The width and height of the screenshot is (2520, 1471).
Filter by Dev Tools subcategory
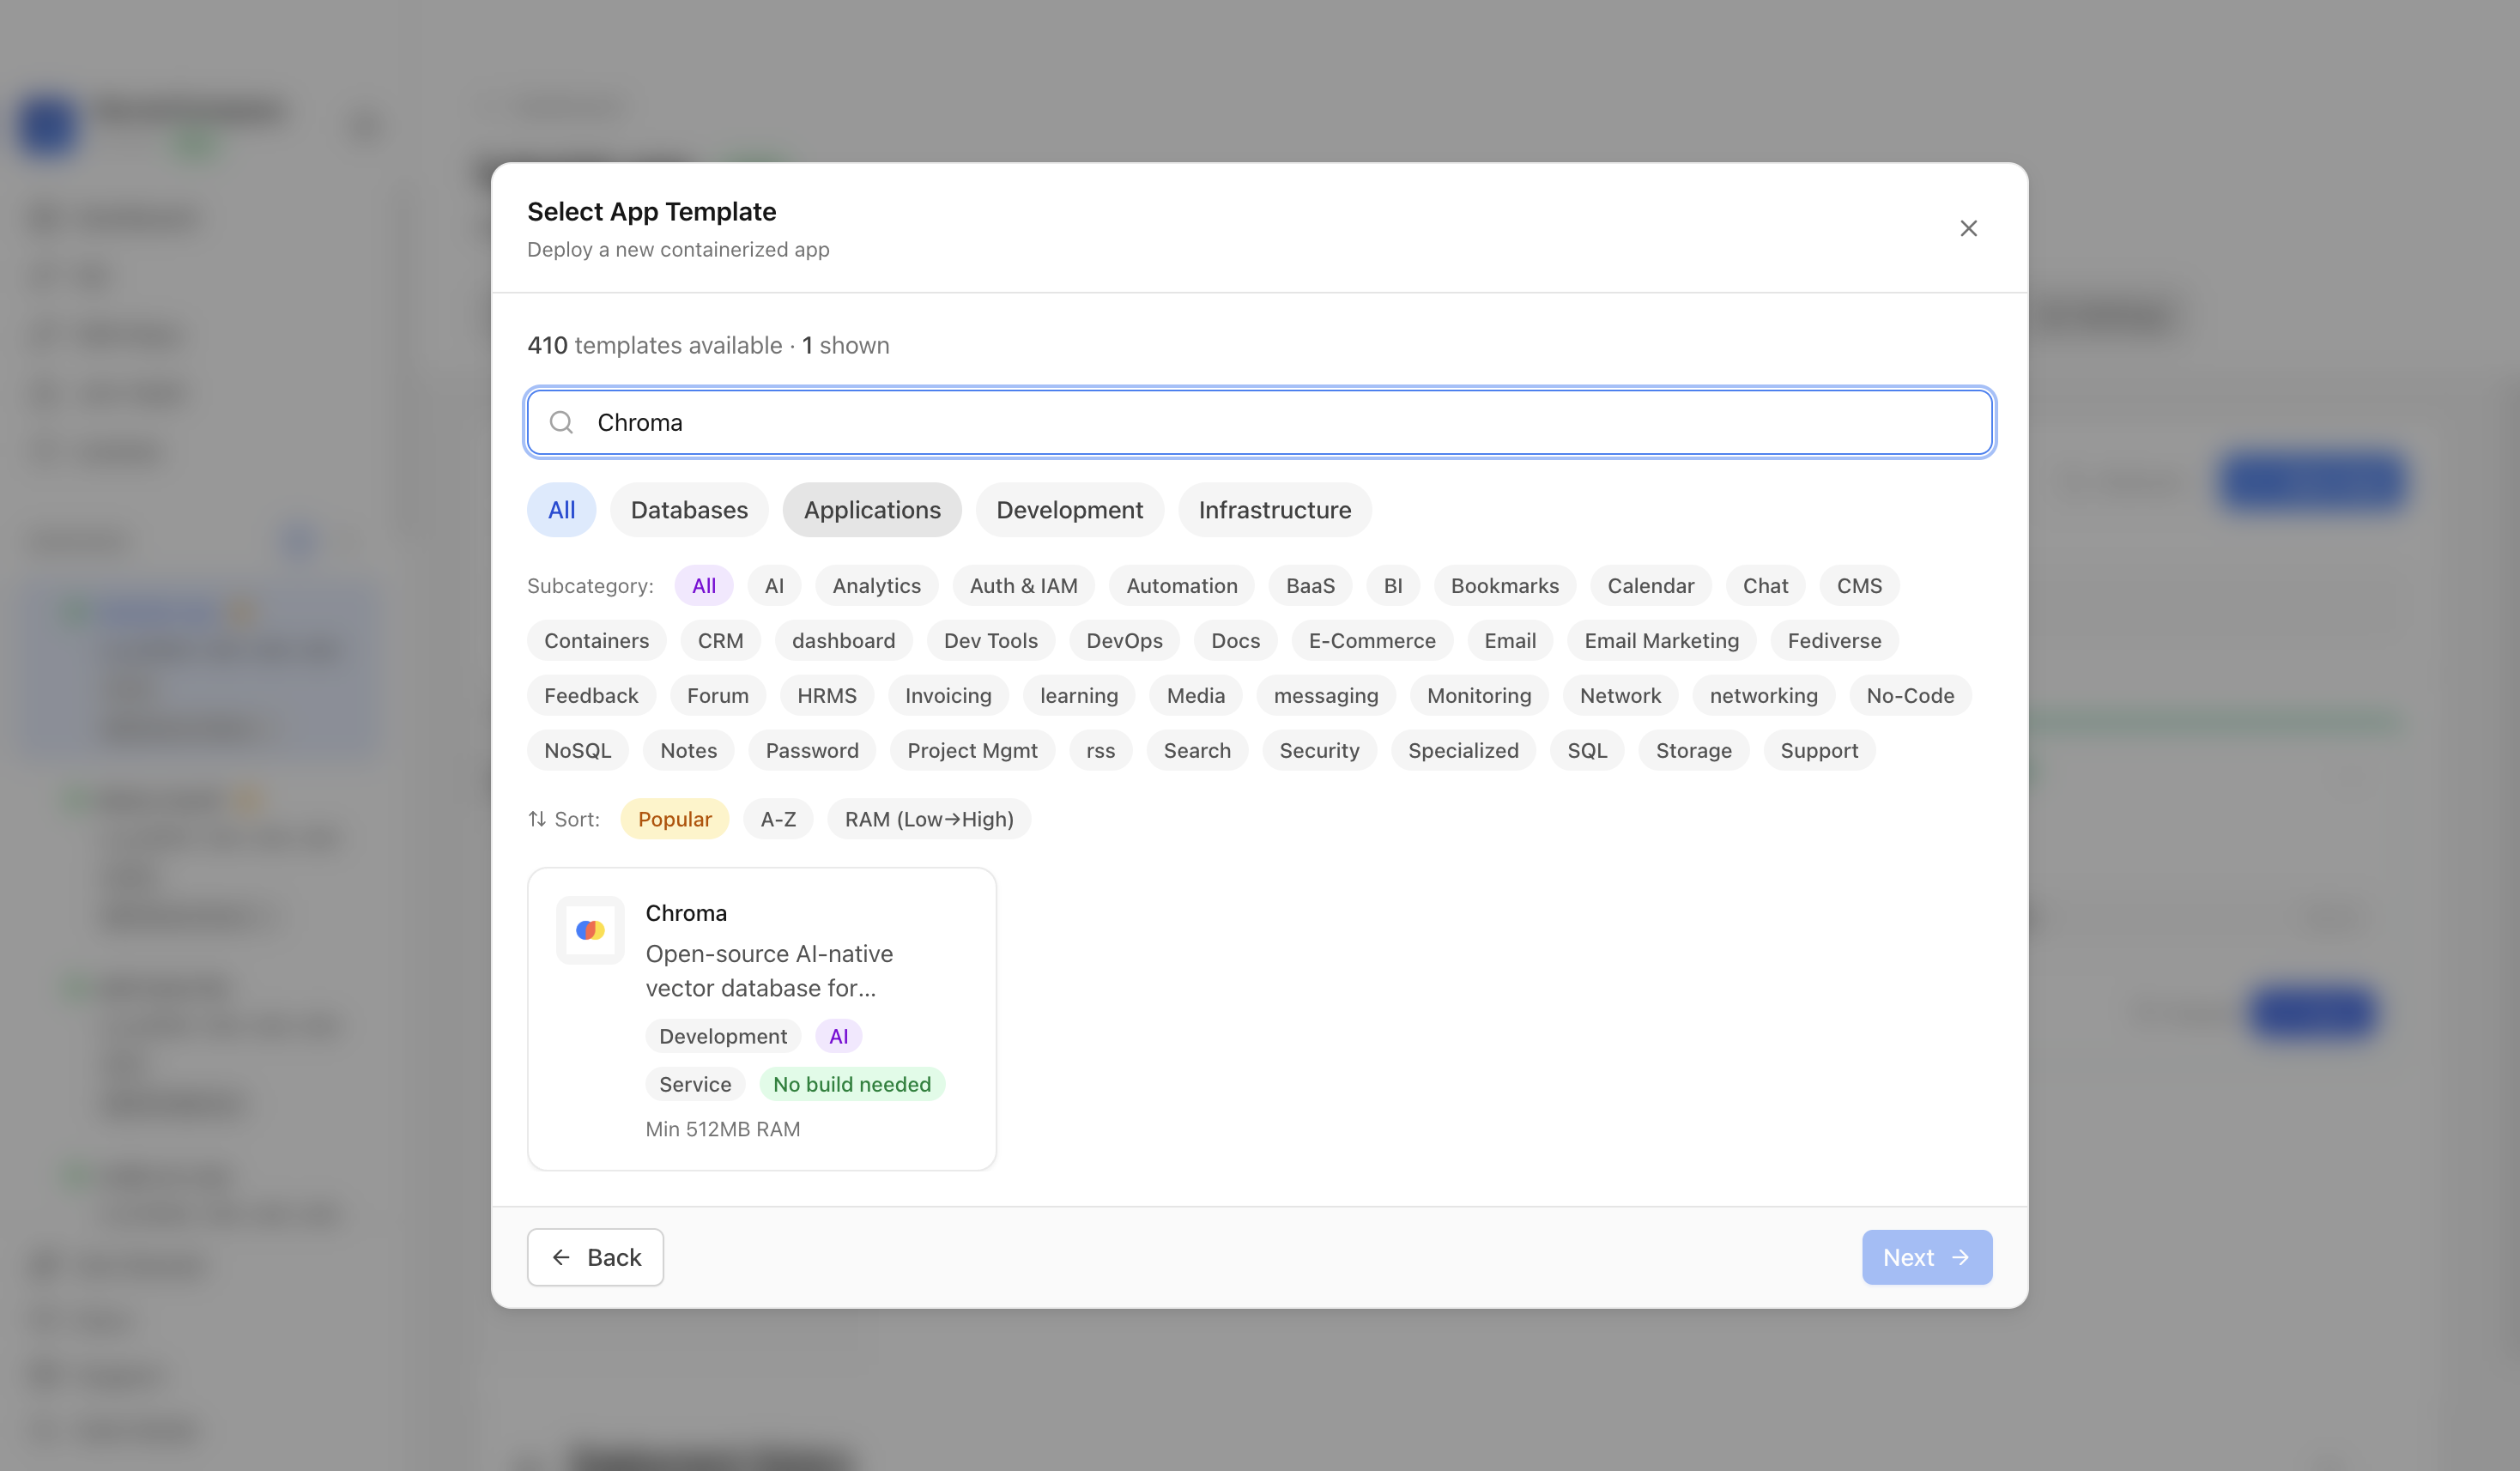(x=990, y=641)
